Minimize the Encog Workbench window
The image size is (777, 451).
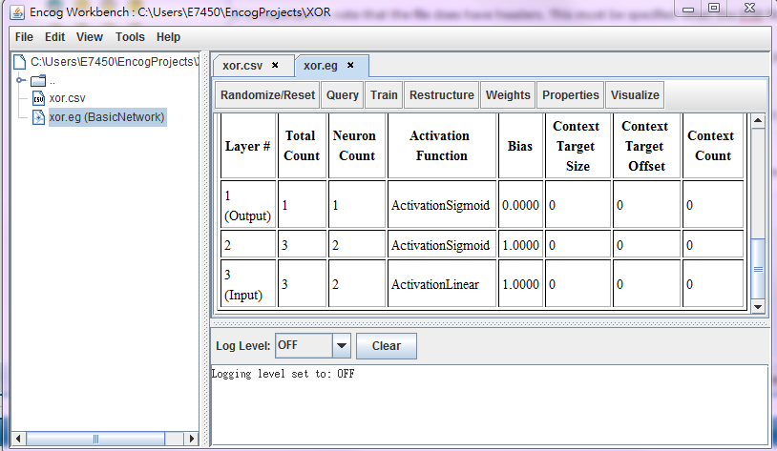(x=688, y=8)
